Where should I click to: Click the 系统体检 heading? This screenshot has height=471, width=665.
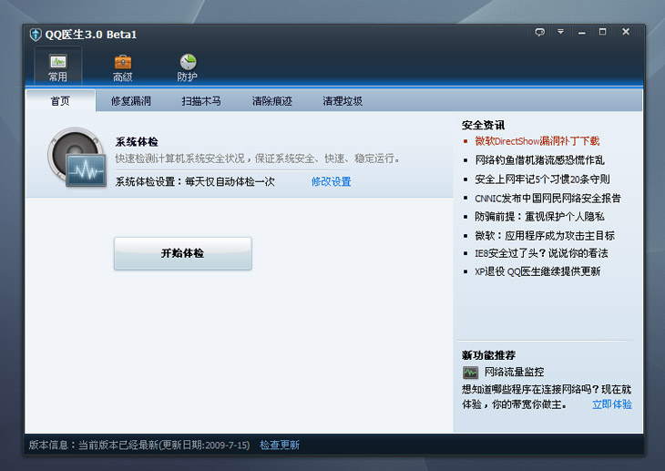click(x=137, y=142)
